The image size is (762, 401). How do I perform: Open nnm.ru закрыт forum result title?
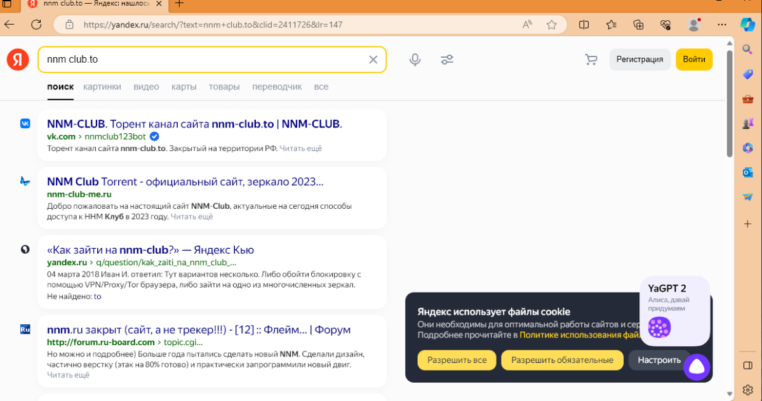[x=199, y=330]
